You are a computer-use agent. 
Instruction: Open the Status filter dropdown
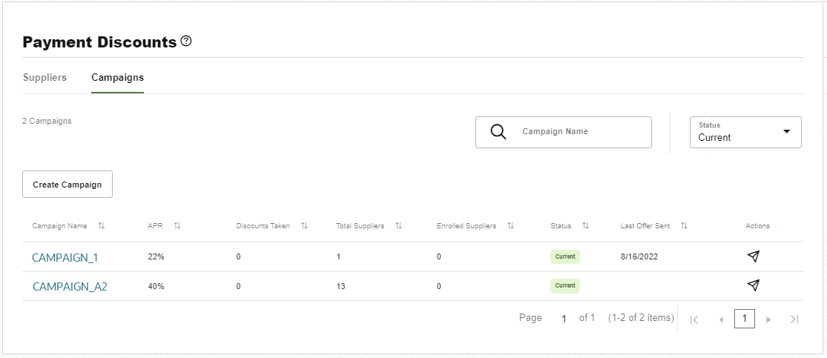[745, 132]
